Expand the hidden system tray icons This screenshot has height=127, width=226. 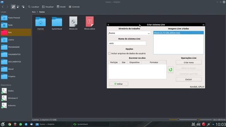pyautogui.click(x=213, y=125)
